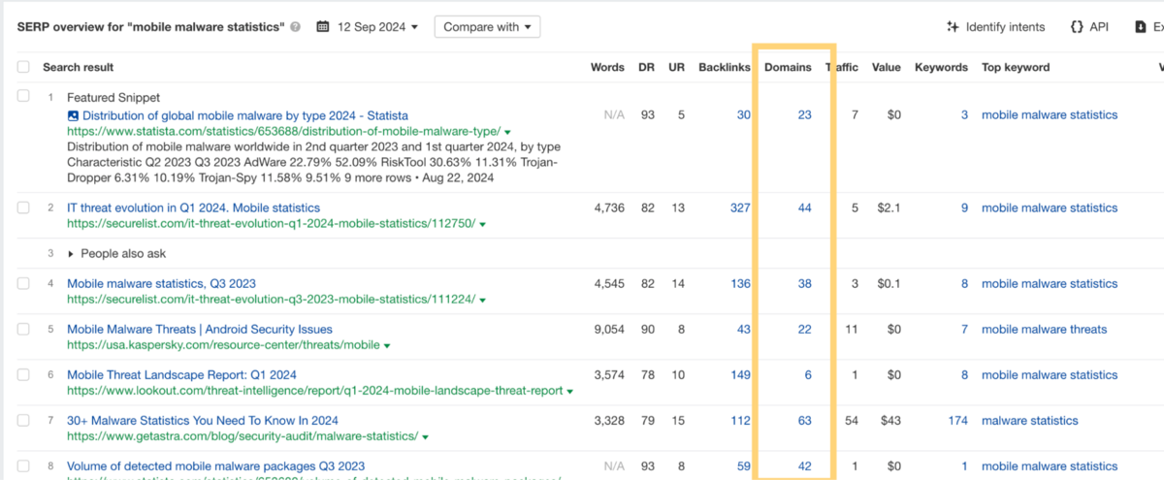
Task: Click keywords count 9 for securelist Q1
Action: (x=964, y=208)
